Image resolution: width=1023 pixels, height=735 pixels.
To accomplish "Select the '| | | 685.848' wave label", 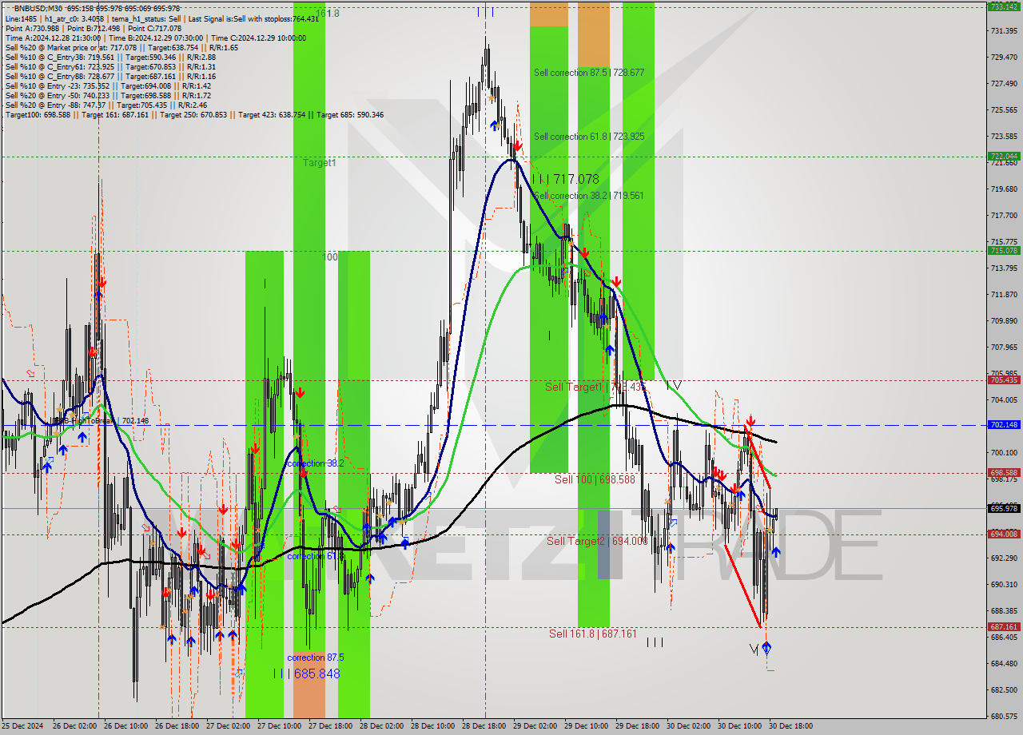I will (x=307, y=673).
